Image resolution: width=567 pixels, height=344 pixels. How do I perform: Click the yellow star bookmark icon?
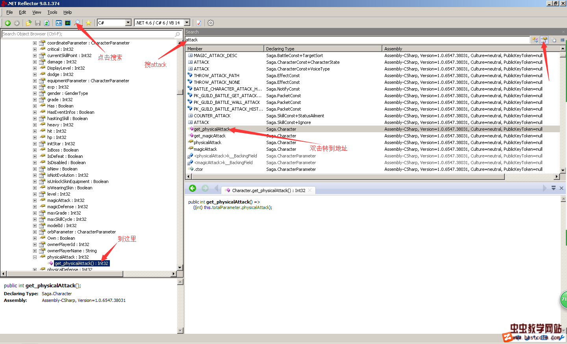click(x=89, y=23)
